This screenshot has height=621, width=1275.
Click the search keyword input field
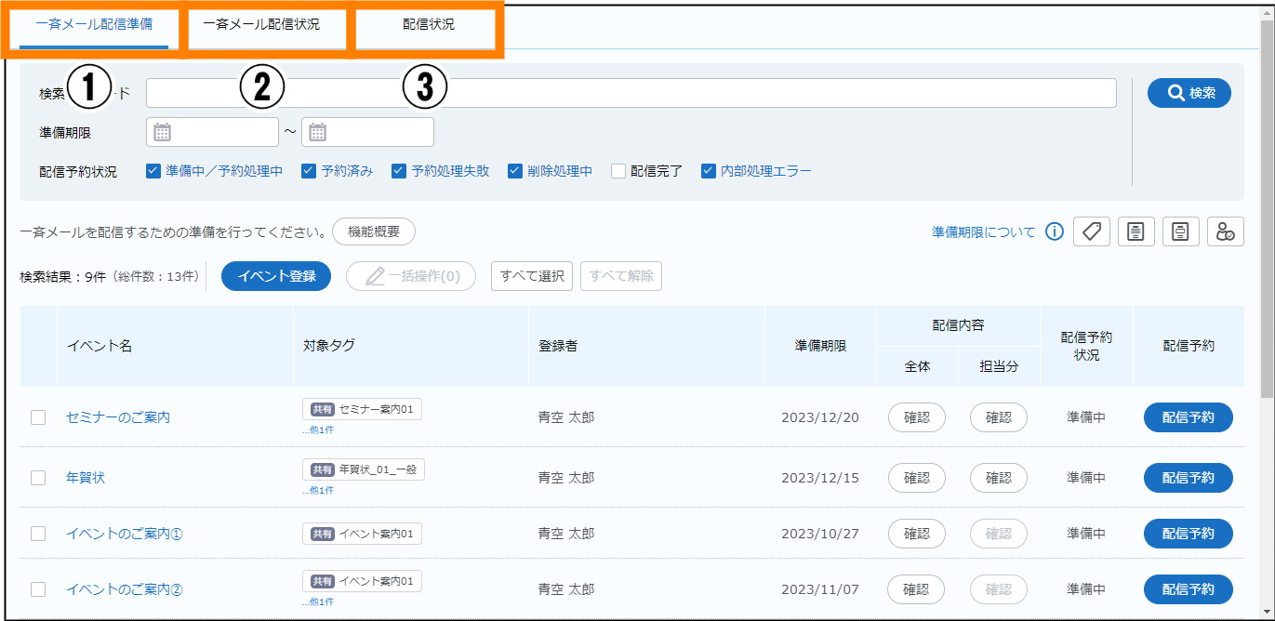pyautogui.click(x=631, y=93)
